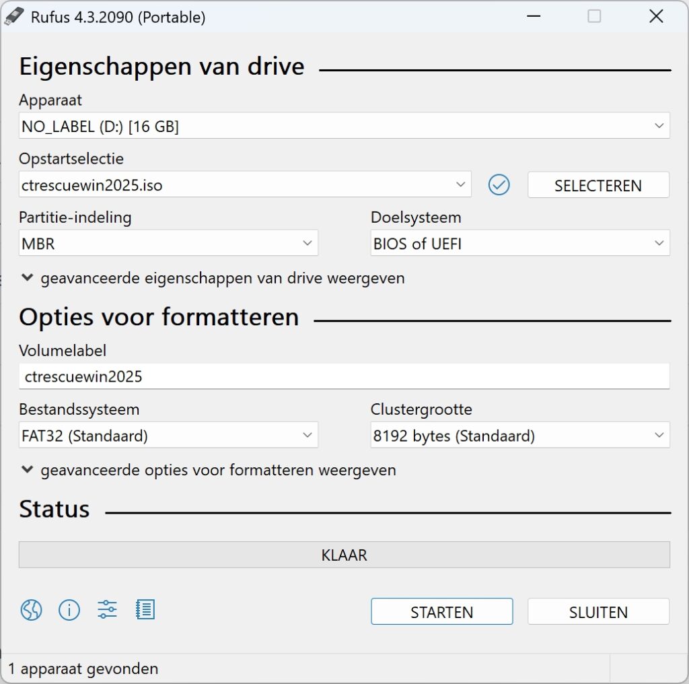689x684 pixels.
Task: Open the Opstartselectie dropdown
Action: pos(245,184)
